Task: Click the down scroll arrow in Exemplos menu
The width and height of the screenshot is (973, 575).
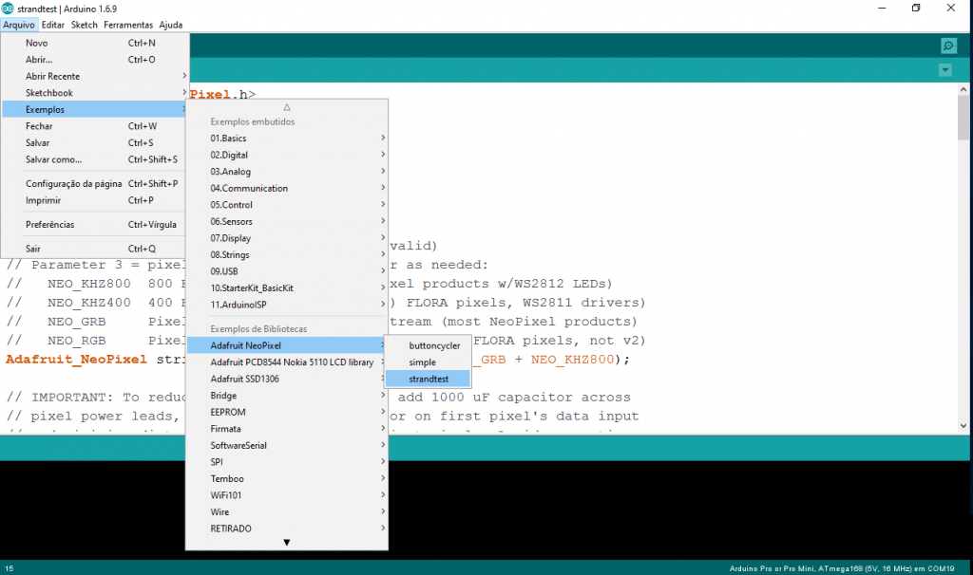Action: pyautogui.click(x=287, y=542)
